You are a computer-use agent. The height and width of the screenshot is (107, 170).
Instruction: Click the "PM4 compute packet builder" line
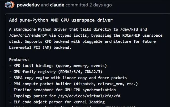coord(74,84)
